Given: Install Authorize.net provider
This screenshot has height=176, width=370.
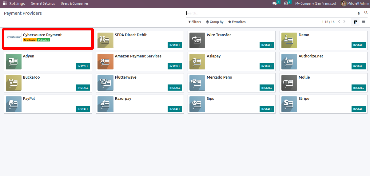Looking at the screenshot, I should pyautogui.click(x=359, y=66).
